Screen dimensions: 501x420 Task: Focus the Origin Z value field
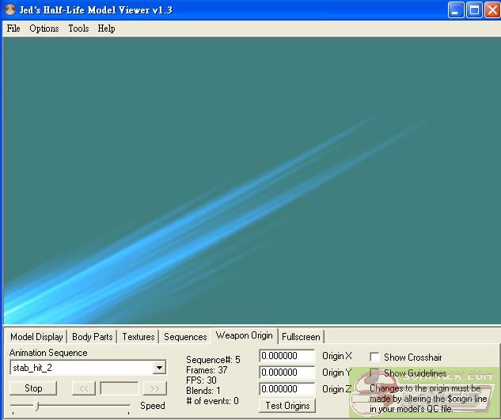[x=287, y=389]
